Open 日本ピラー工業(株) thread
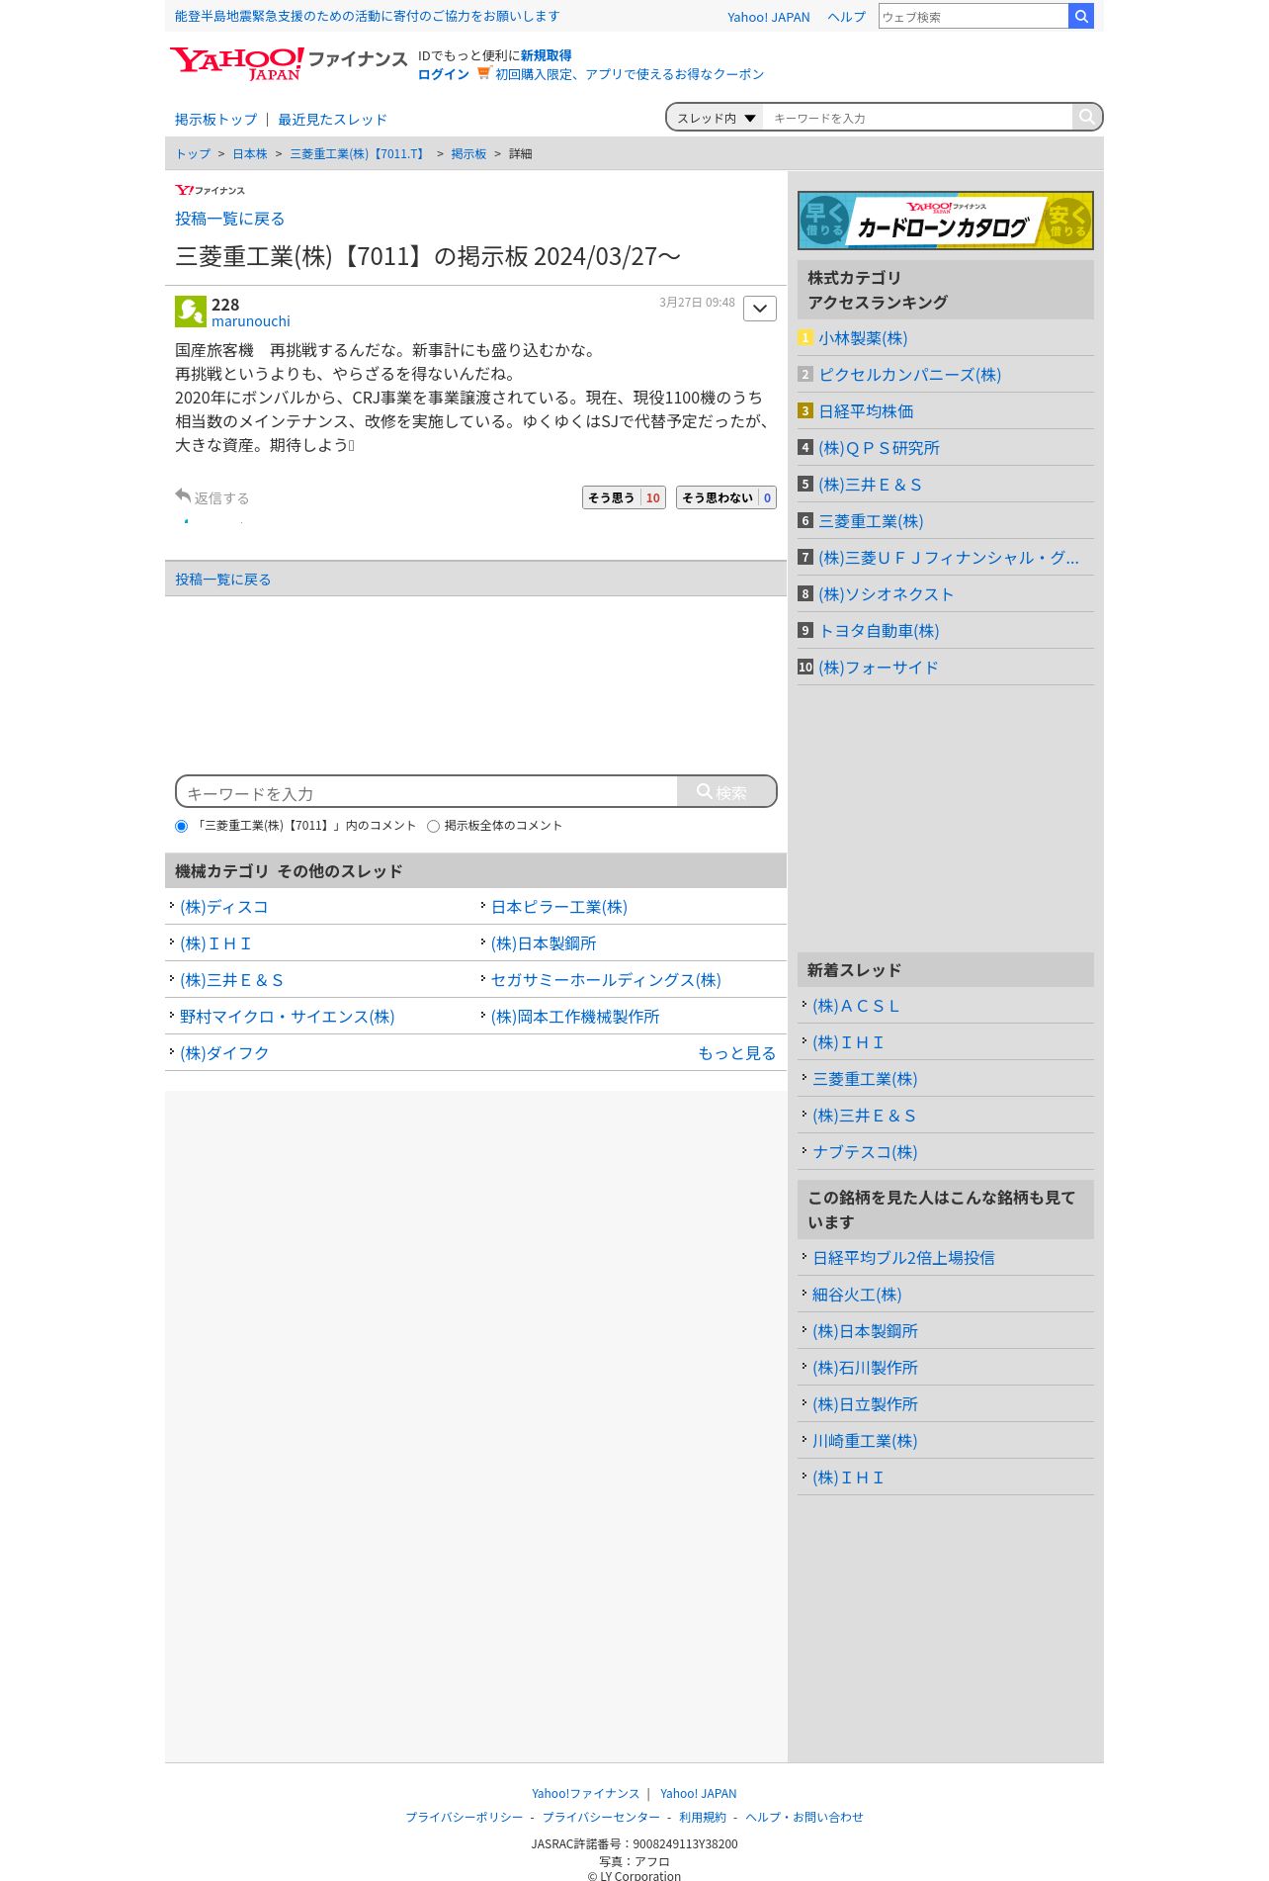The height and width of the screenshot is (1881, 1269). tap(559, 907)
